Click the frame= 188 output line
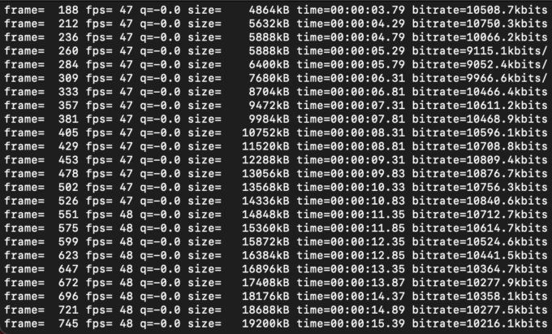Viewport: 552px width, 334px height. click(x=276, y=10)
